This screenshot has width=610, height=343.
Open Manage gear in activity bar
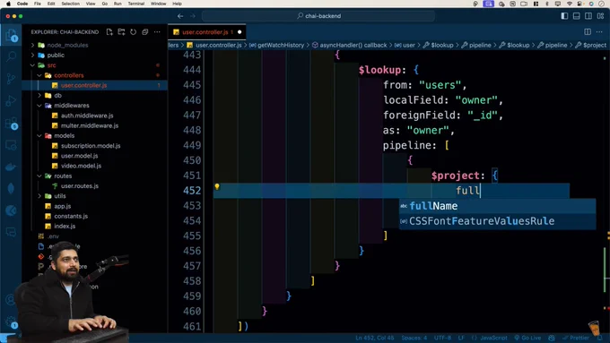[11, 322]
